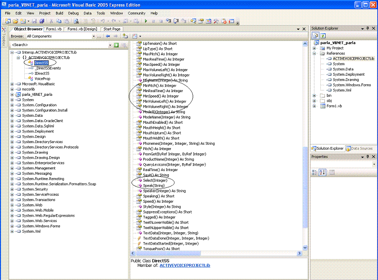Image resolution: width=378 pixels, height=280 pixels.
Task: Click the New Project toolbar icon
Action: pos(8,21)
